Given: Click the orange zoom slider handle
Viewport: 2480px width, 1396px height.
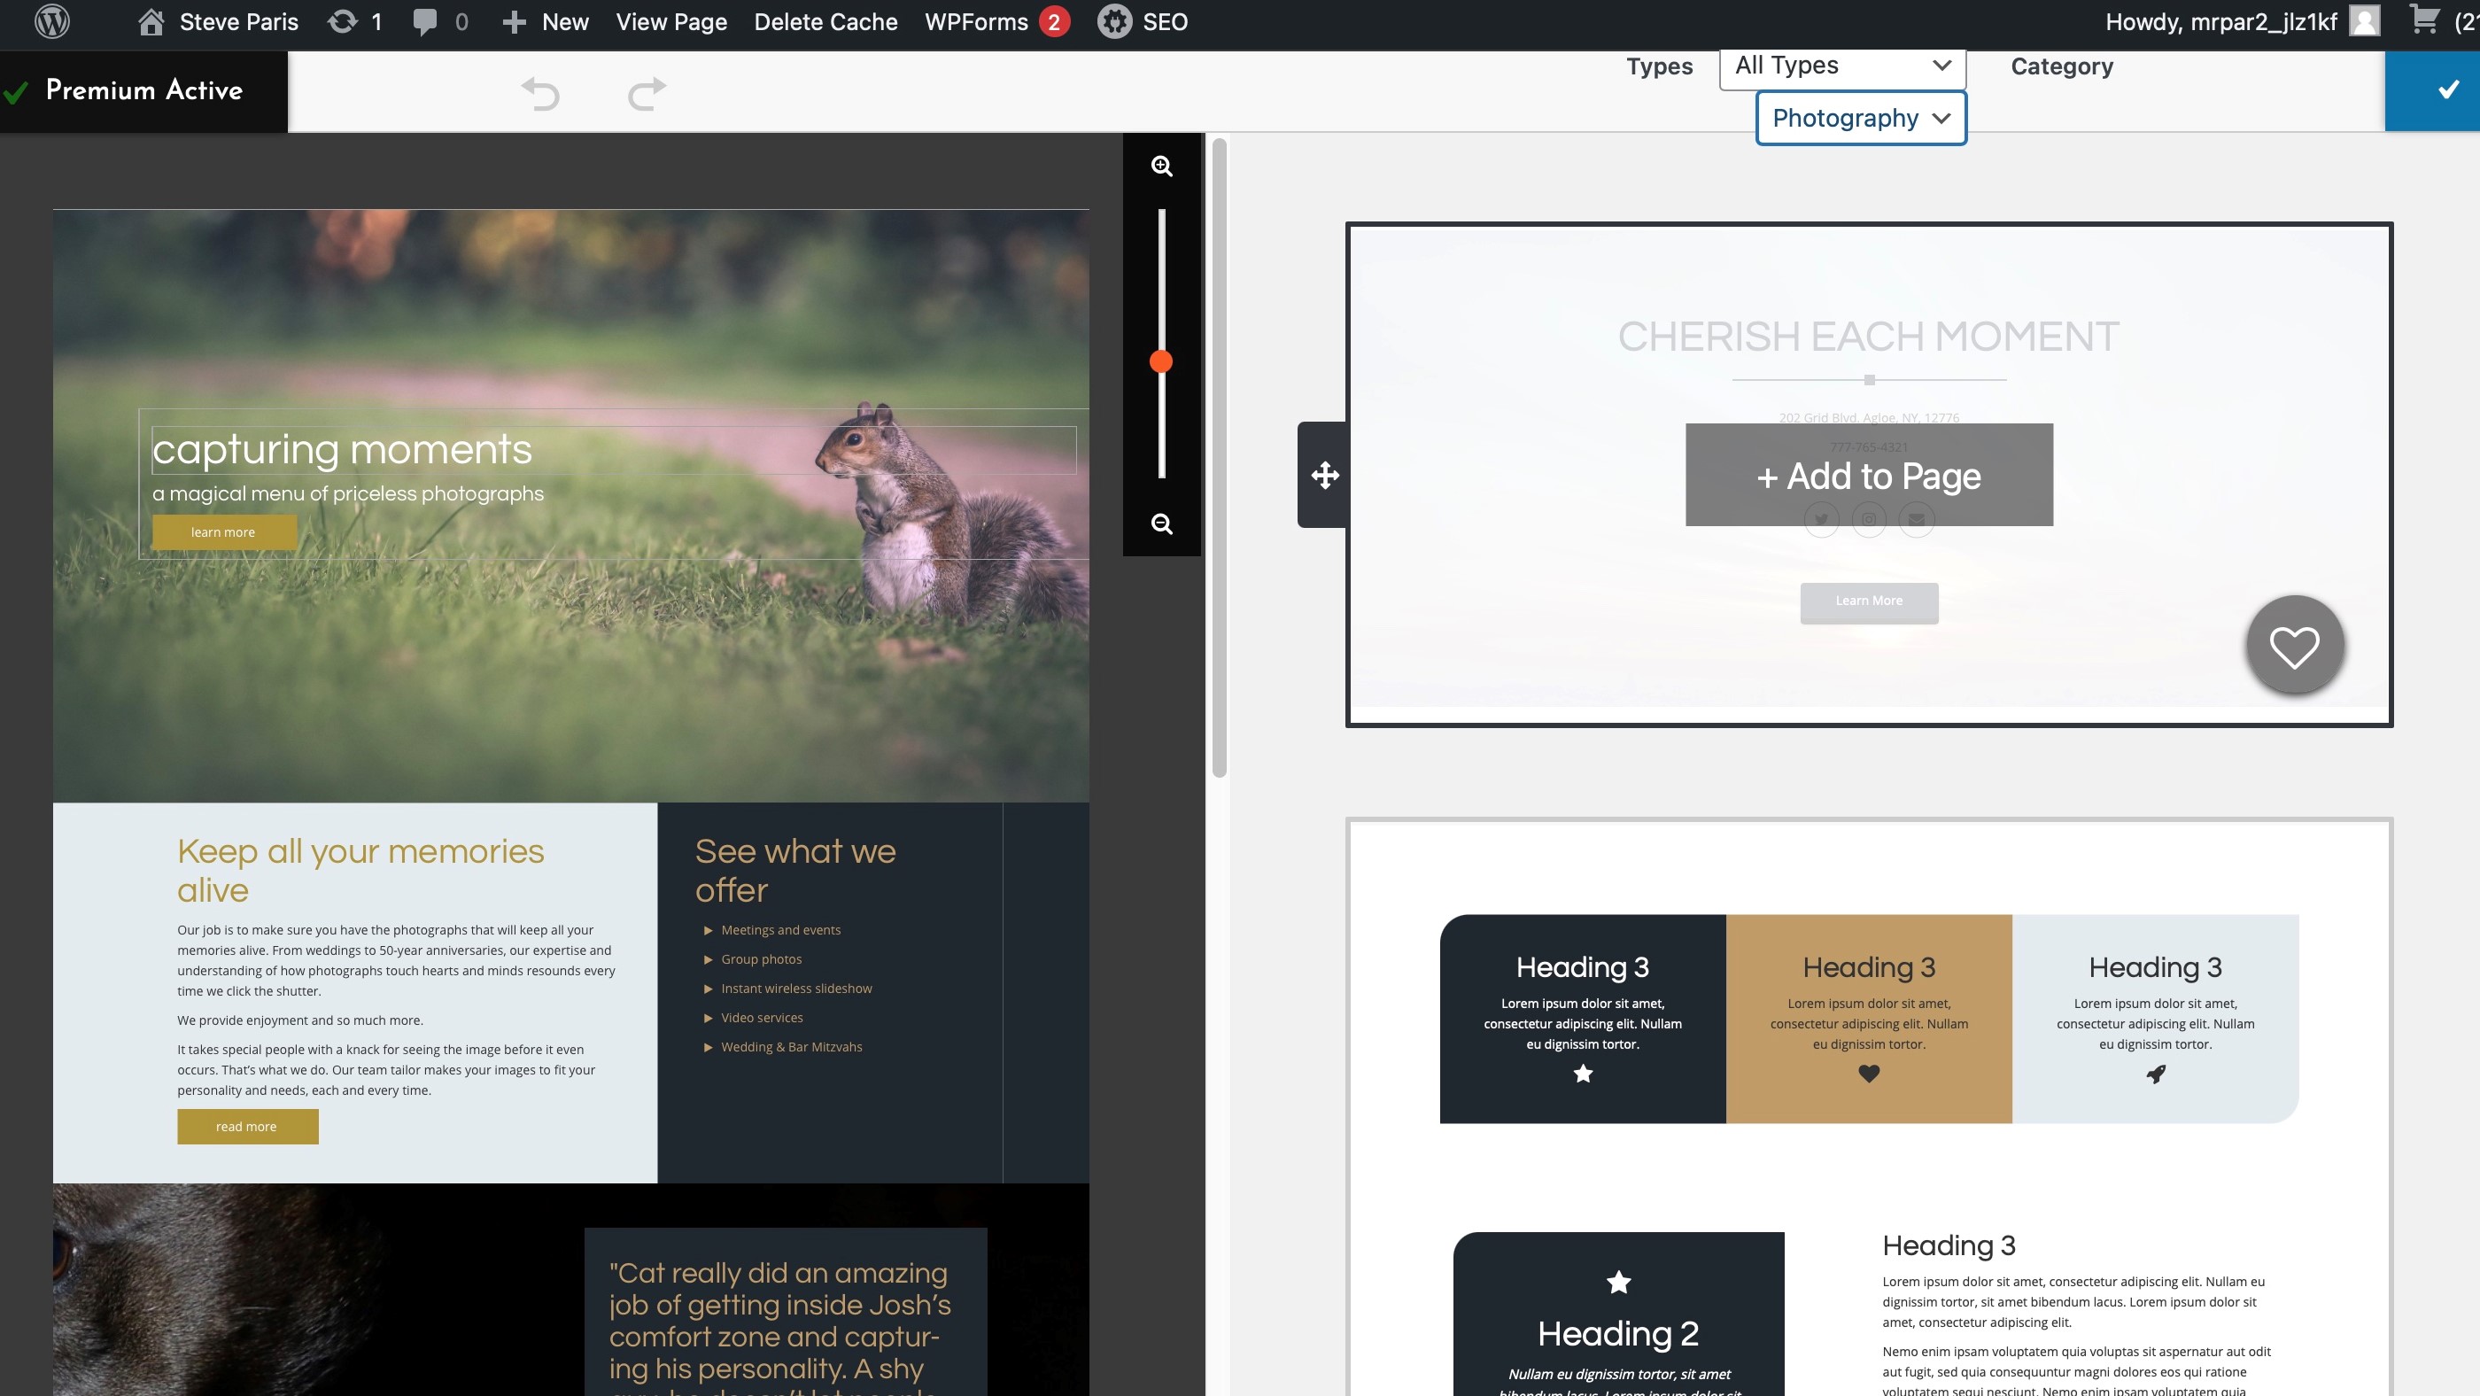Looking at the screenshot, I should pyautogui.click(x=1161, y=361).
